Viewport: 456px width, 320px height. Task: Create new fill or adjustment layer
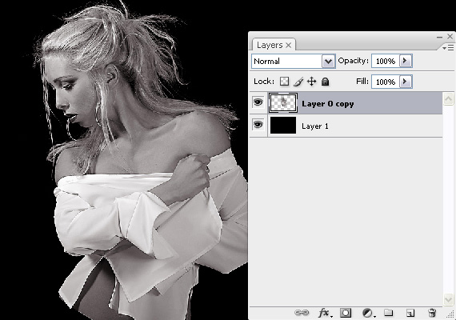369,313
